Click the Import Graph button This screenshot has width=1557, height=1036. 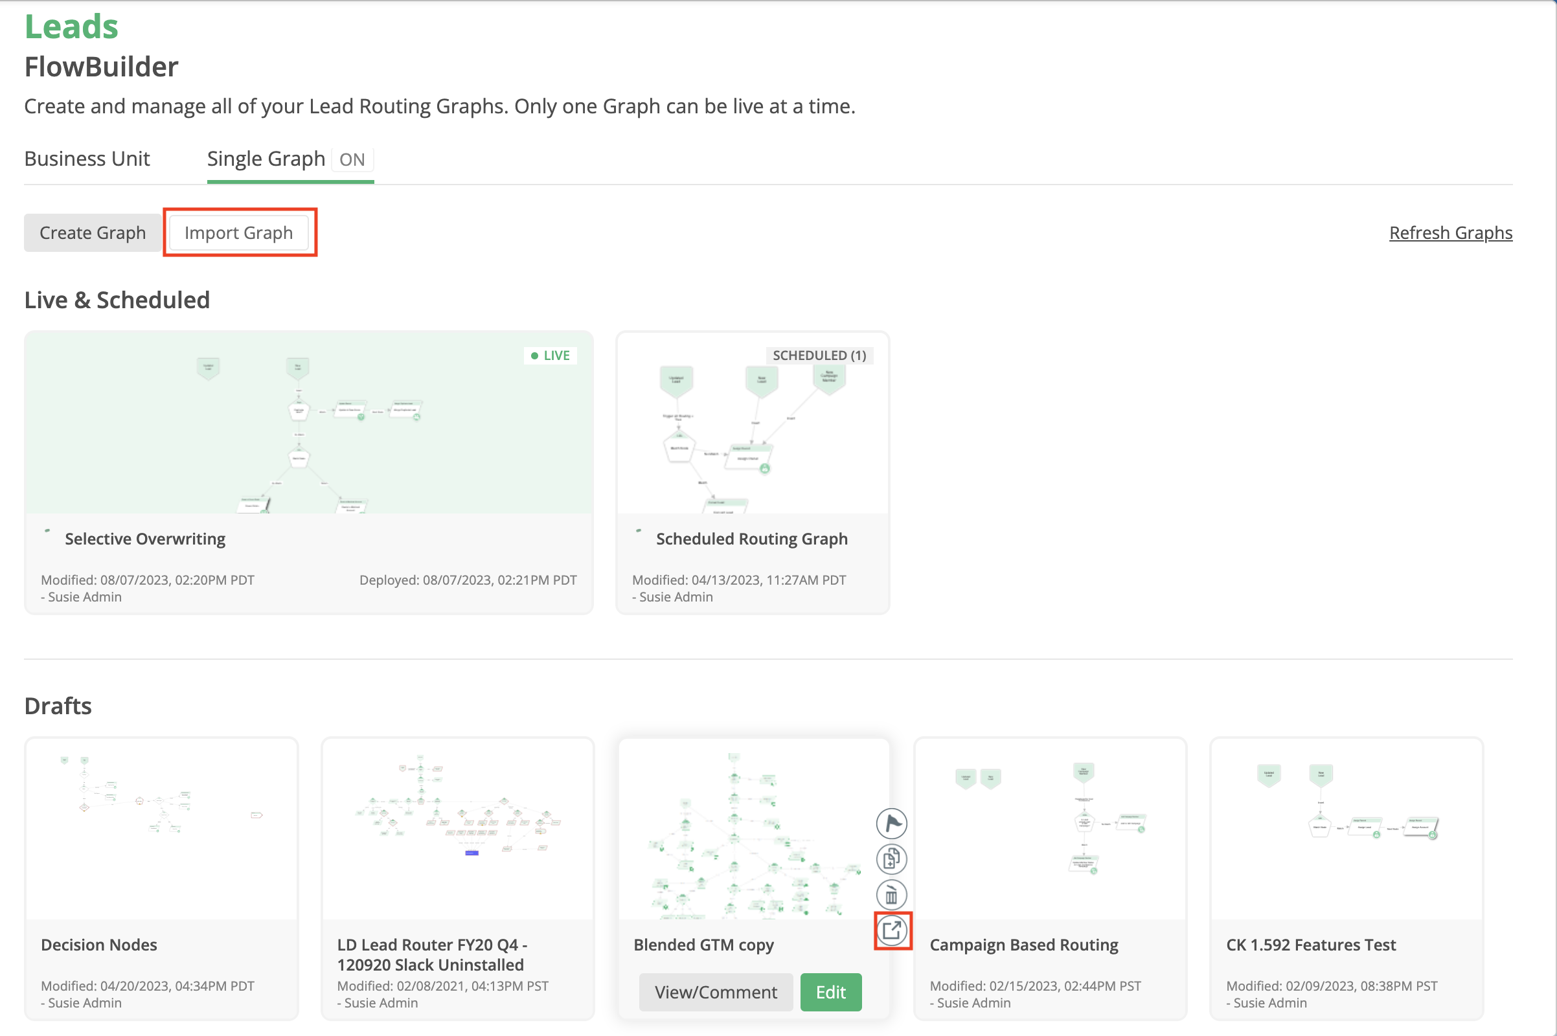(x=238, y=232)
